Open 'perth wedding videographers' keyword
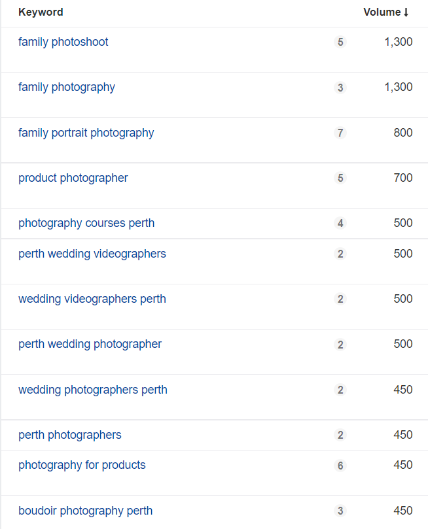 [92, 254]
